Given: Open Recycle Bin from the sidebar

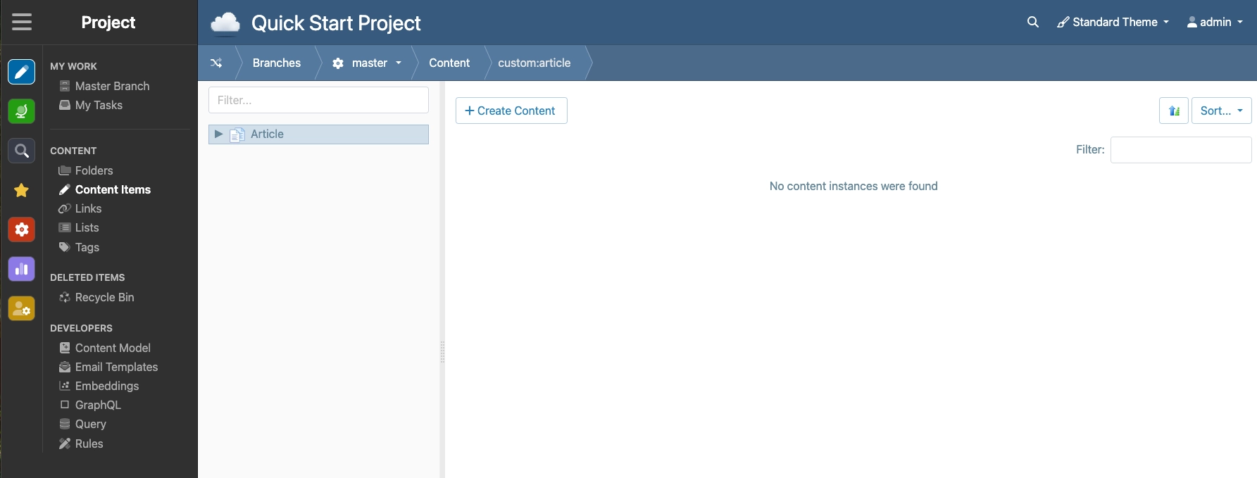Looking at the screenshot, I should click(104, 297).
